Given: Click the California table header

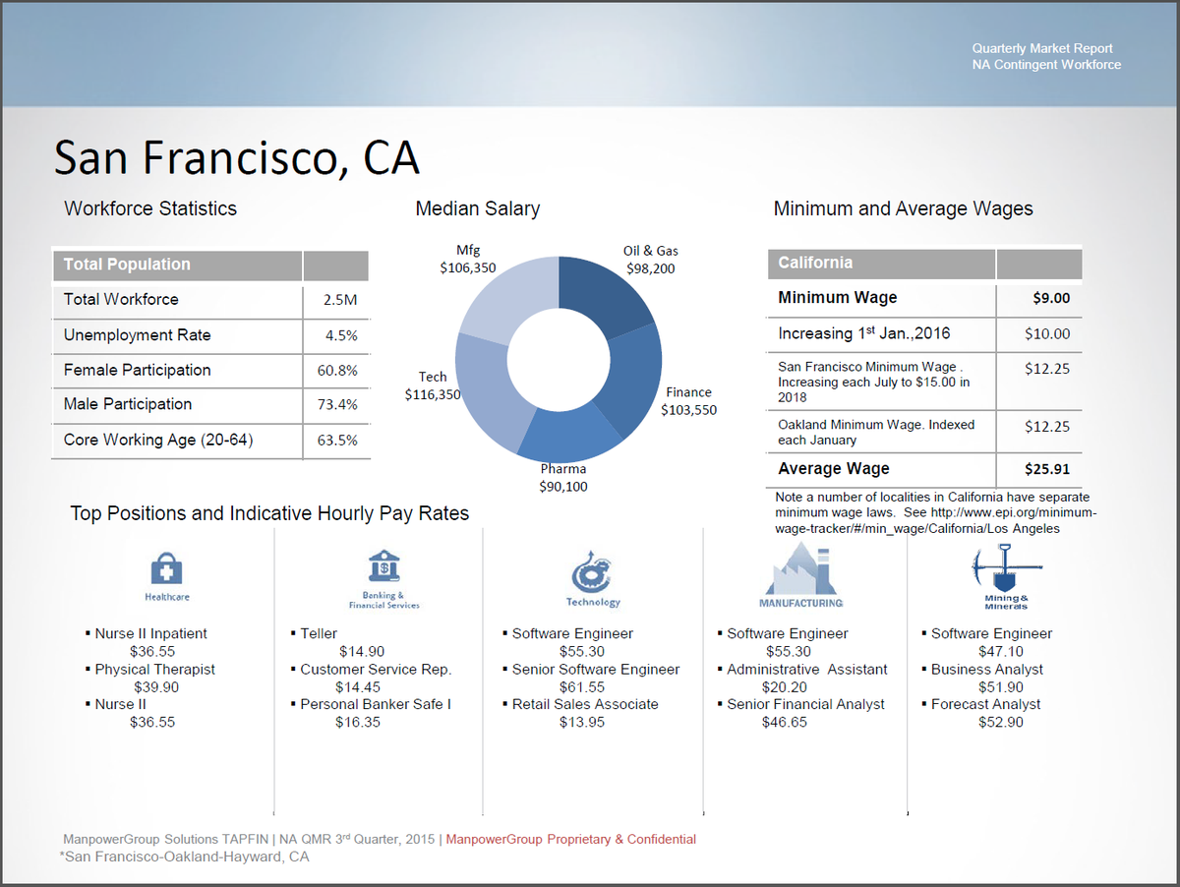Looking at the screenshot, I should [815, 263].
